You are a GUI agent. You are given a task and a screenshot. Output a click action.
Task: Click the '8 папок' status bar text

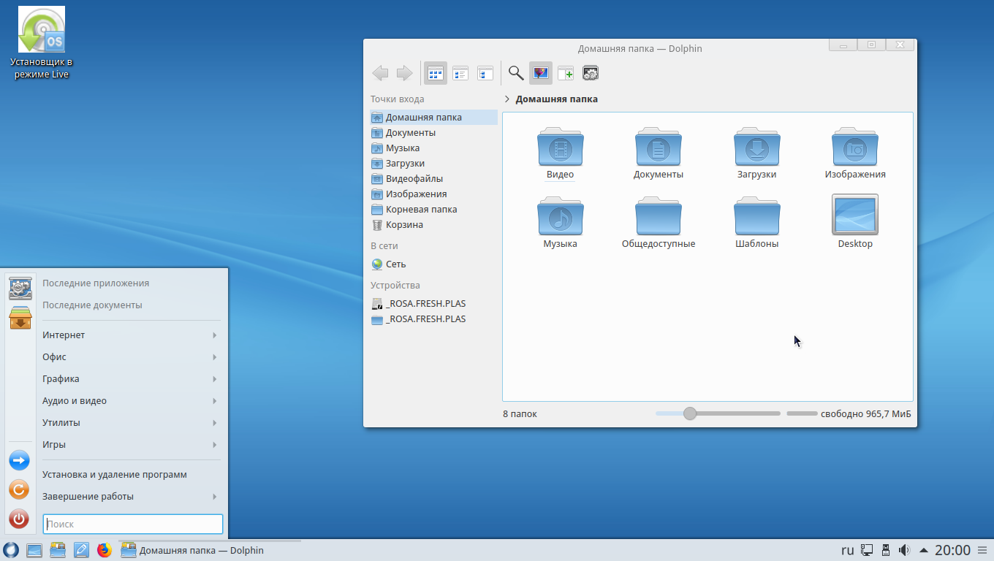[x=520, y=414]
